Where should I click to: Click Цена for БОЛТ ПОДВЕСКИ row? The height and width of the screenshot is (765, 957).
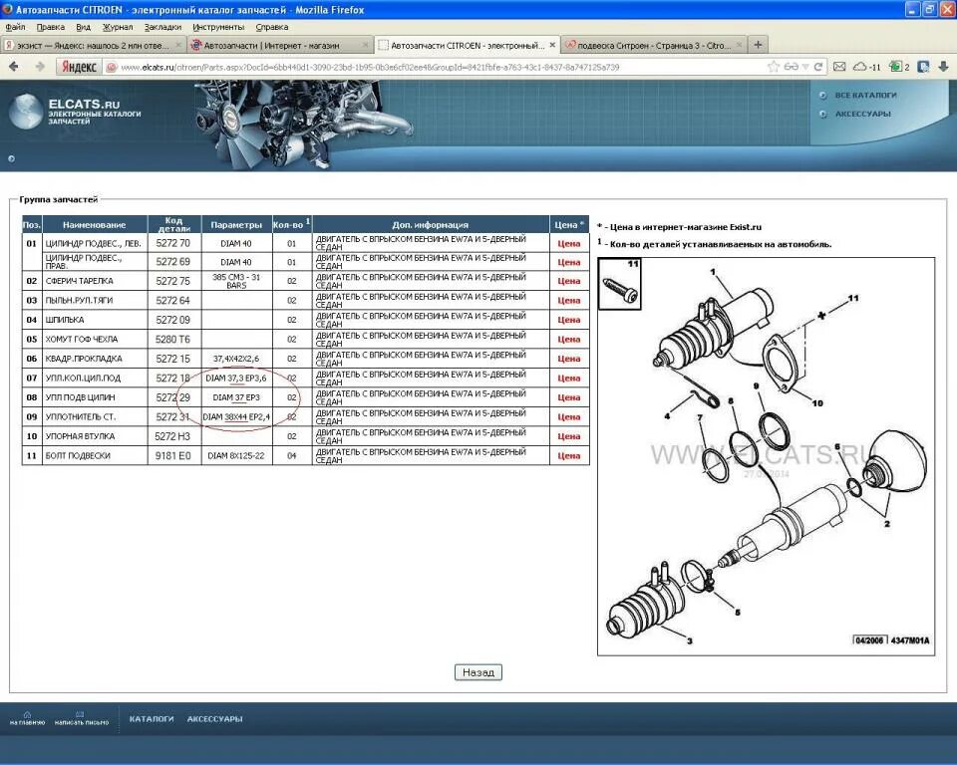[568, 455]
